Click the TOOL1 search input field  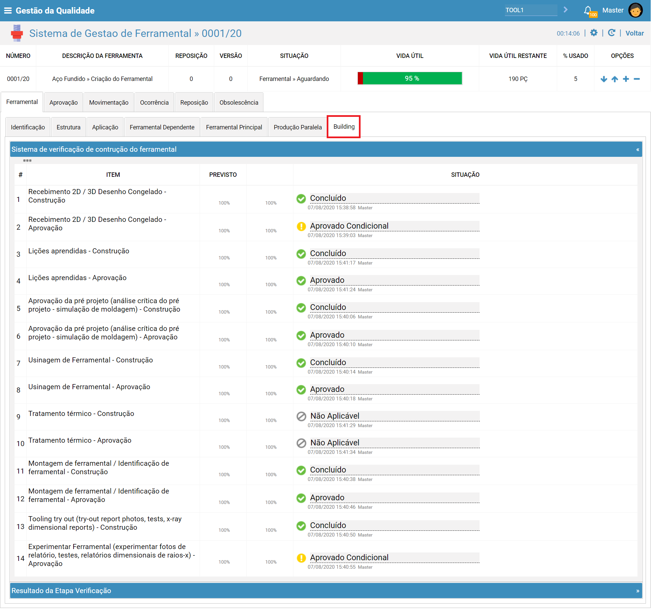click(531, 10)
